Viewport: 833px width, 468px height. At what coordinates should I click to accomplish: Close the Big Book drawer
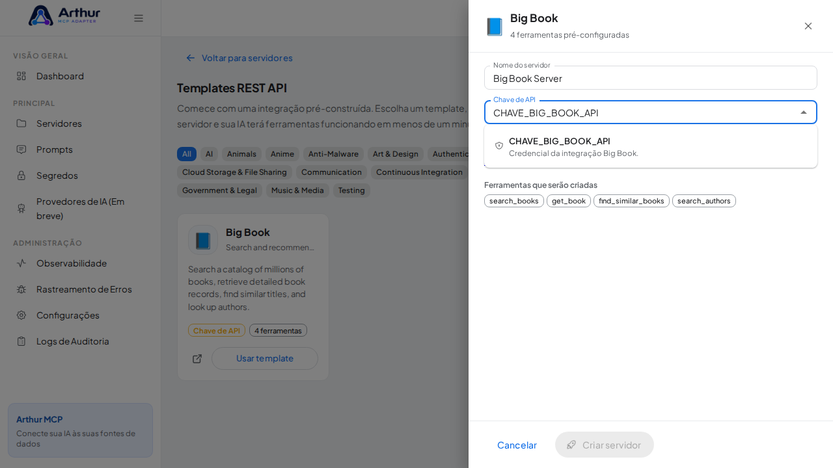pos(808,26)
